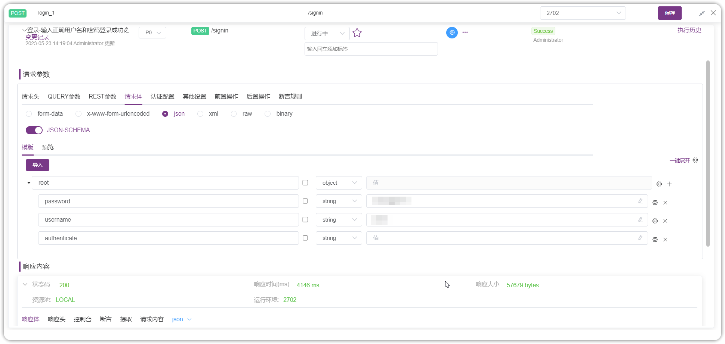Open password type string dropdown

[339, 201]
